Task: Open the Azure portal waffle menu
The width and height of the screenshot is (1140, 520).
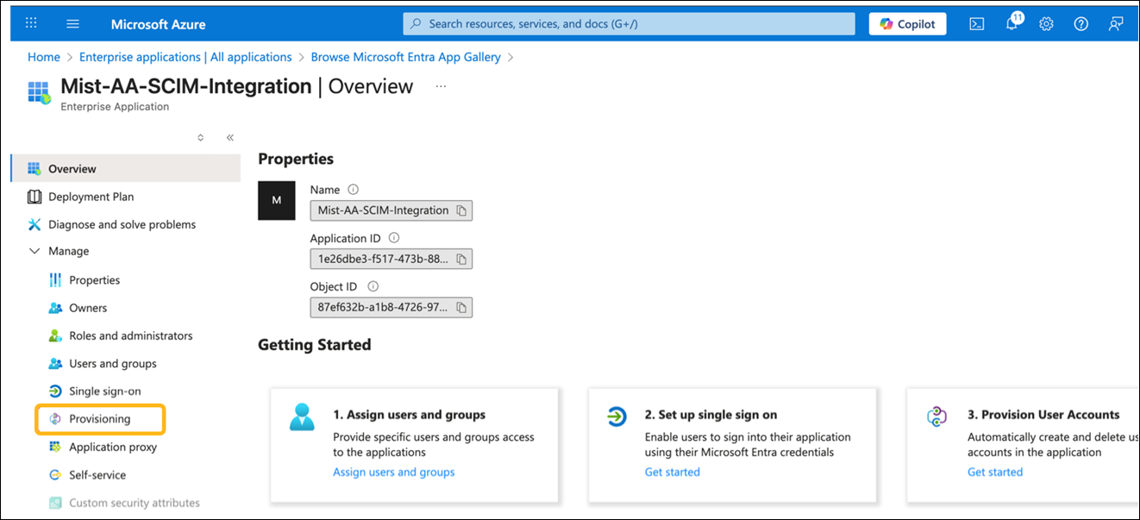Action: coord(32,24)
